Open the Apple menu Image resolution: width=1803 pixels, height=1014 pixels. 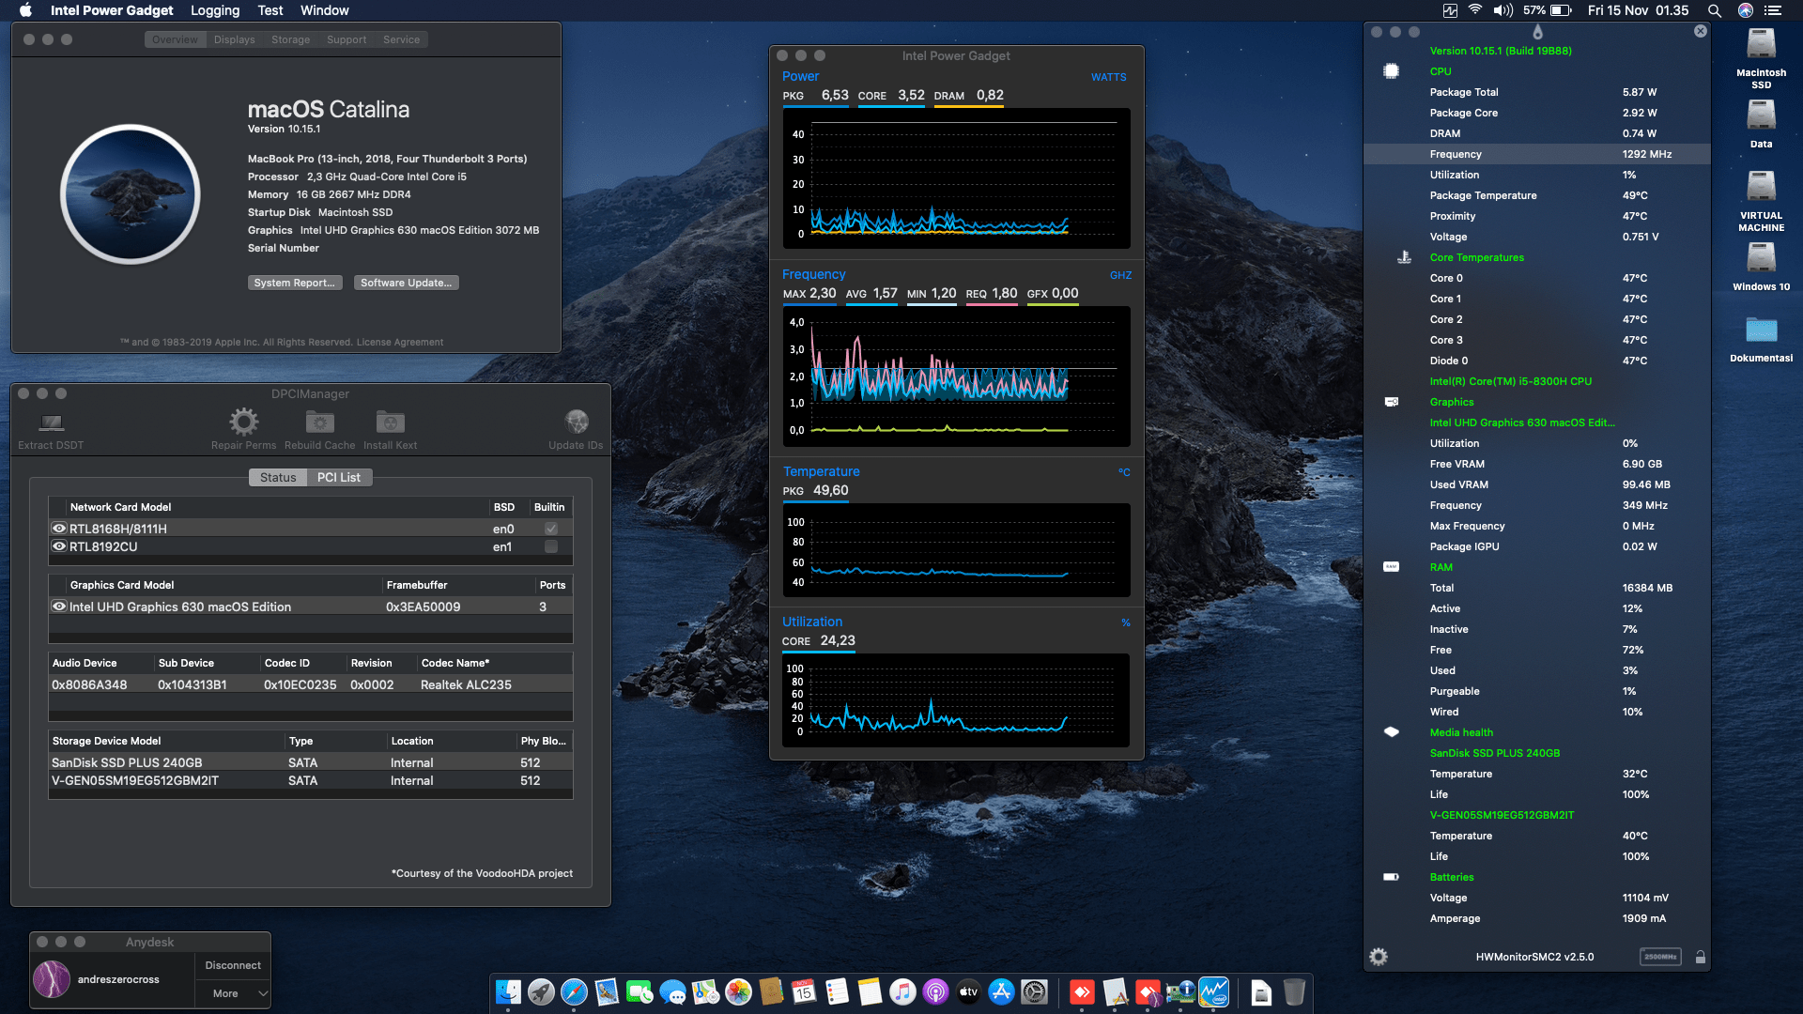coord(26,10)
